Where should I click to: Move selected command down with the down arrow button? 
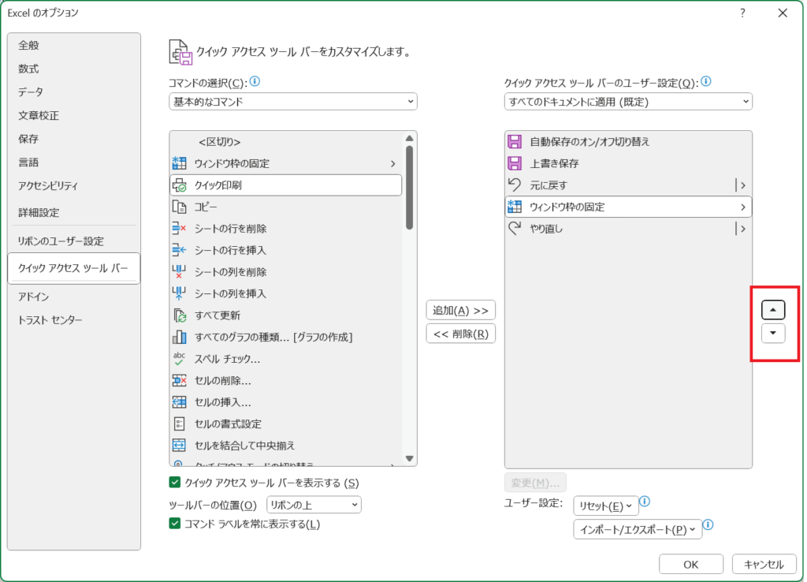point(773,334)
